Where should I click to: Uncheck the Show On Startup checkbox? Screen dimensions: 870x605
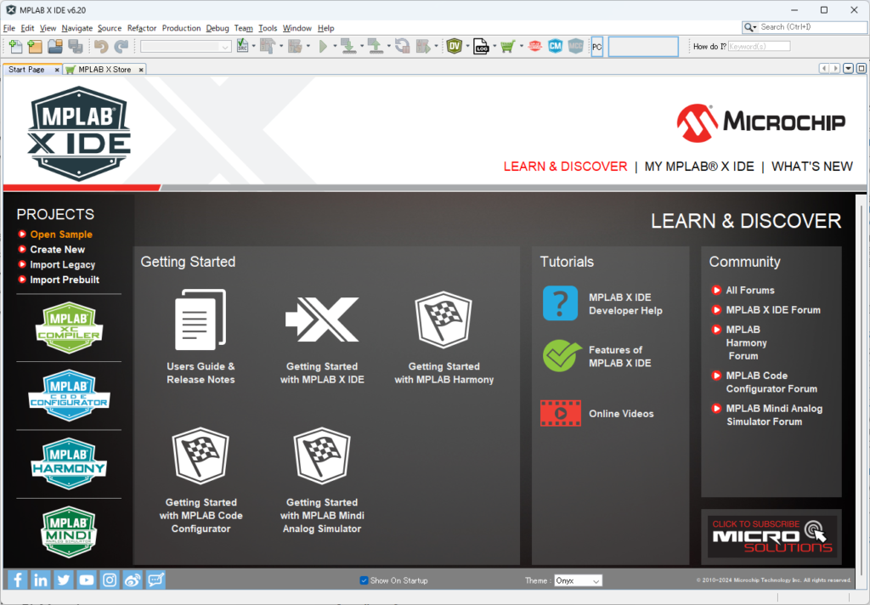pyautogui.click(x=364, y=580)
